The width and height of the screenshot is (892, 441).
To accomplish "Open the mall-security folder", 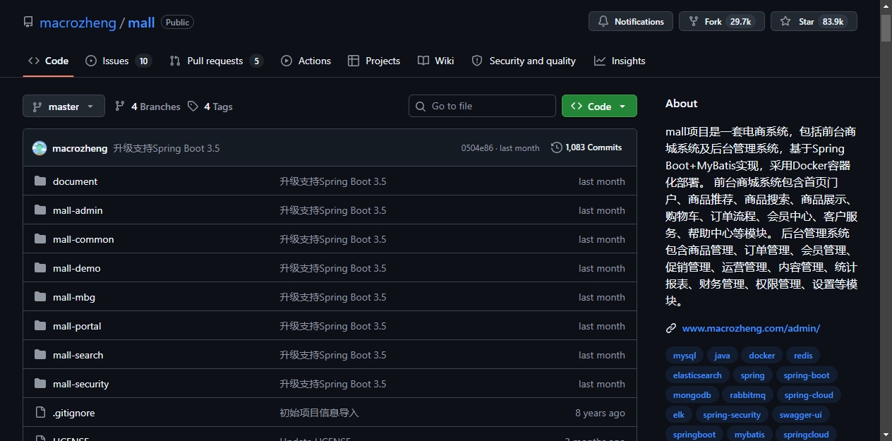I will (x=80, y=384).
